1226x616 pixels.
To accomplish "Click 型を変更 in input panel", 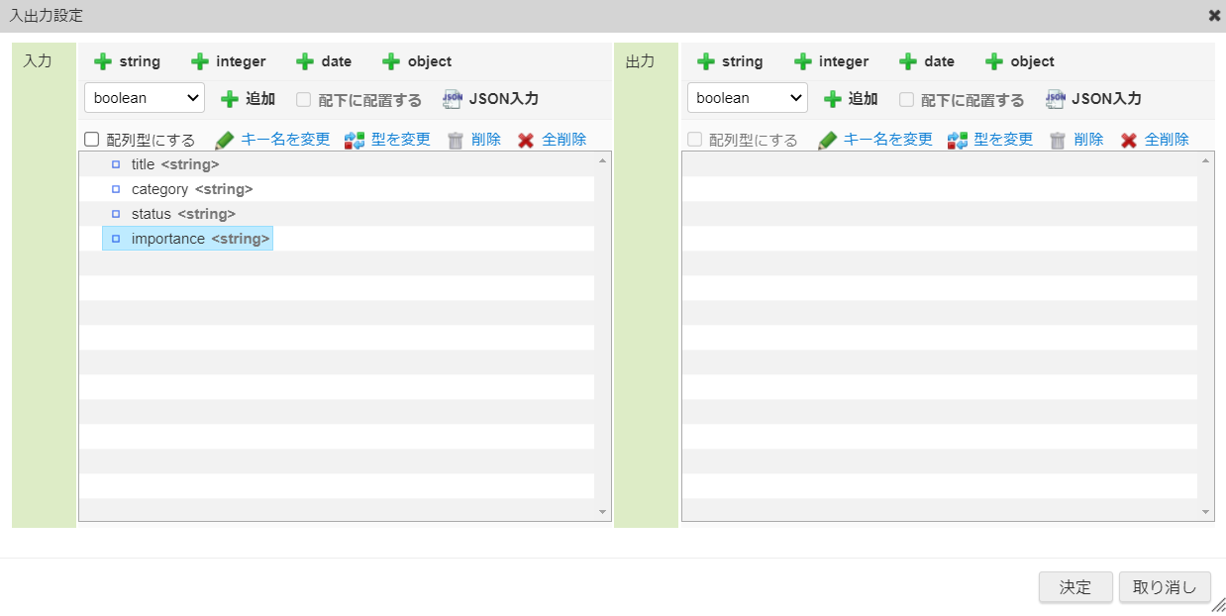I will [x=387, y=140].
